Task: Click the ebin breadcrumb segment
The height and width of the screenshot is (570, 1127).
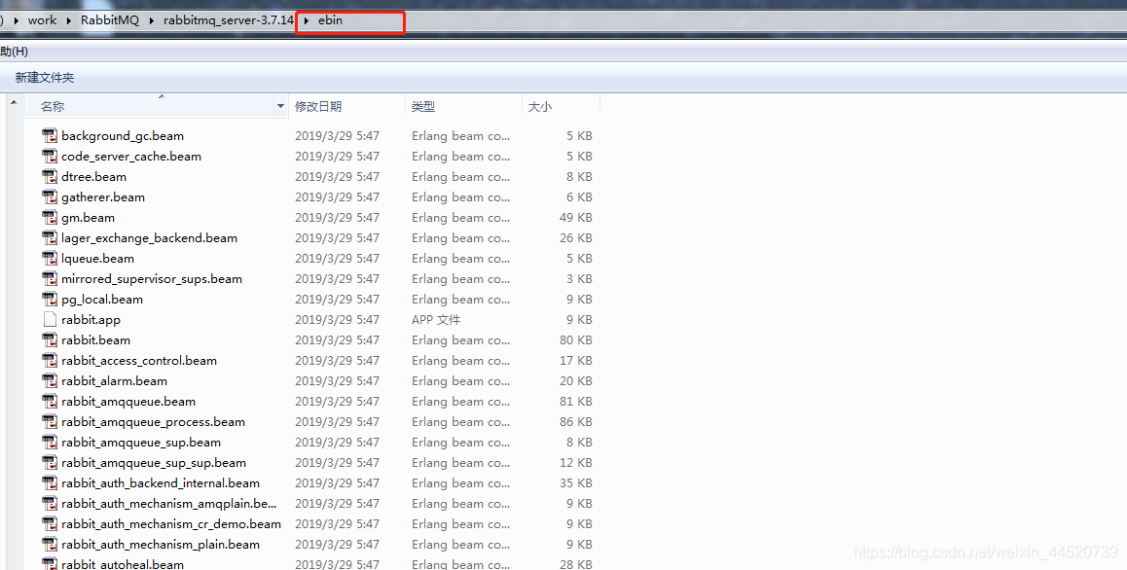Action: tap(331, 20)
